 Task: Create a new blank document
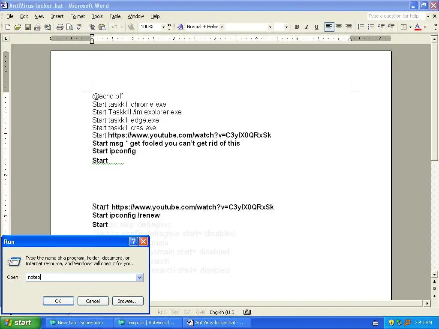click(8, 27)
